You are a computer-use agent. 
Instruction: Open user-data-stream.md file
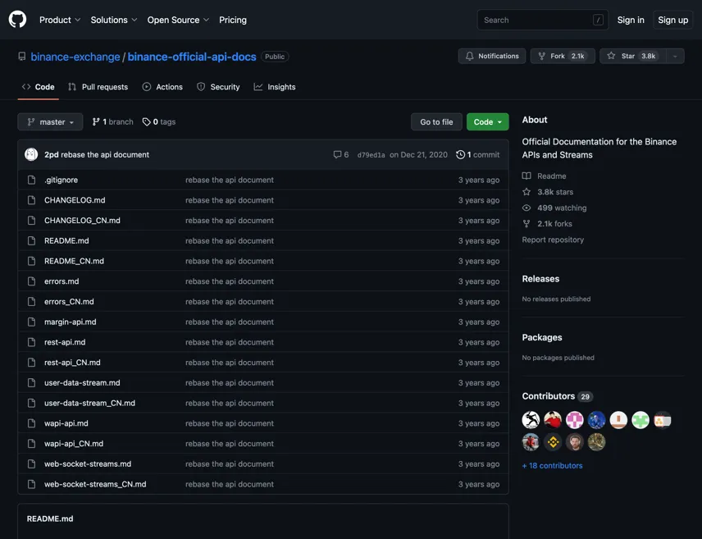click(82, 383)
